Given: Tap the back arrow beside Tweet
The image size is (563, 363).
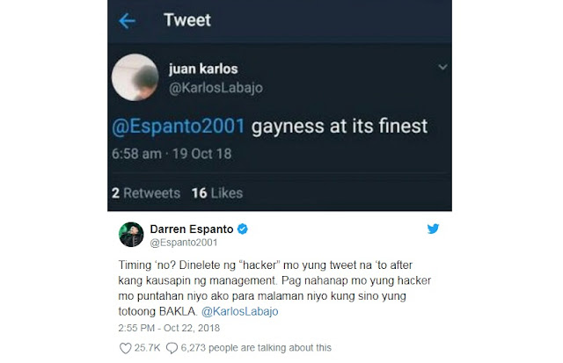Looking at the screenshot, I should (127, 21).
